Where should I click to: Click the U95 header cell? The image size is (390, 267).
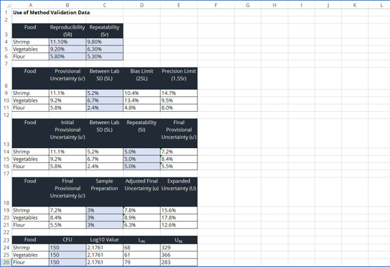pos(179,240)
